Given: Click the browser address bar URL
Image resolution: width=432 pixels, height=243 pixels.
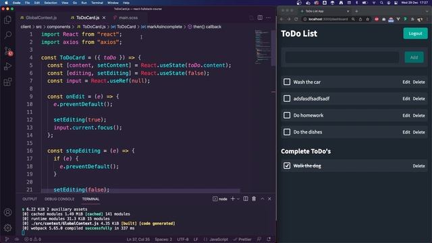Looking at the screenshot, I should [328, 19].
